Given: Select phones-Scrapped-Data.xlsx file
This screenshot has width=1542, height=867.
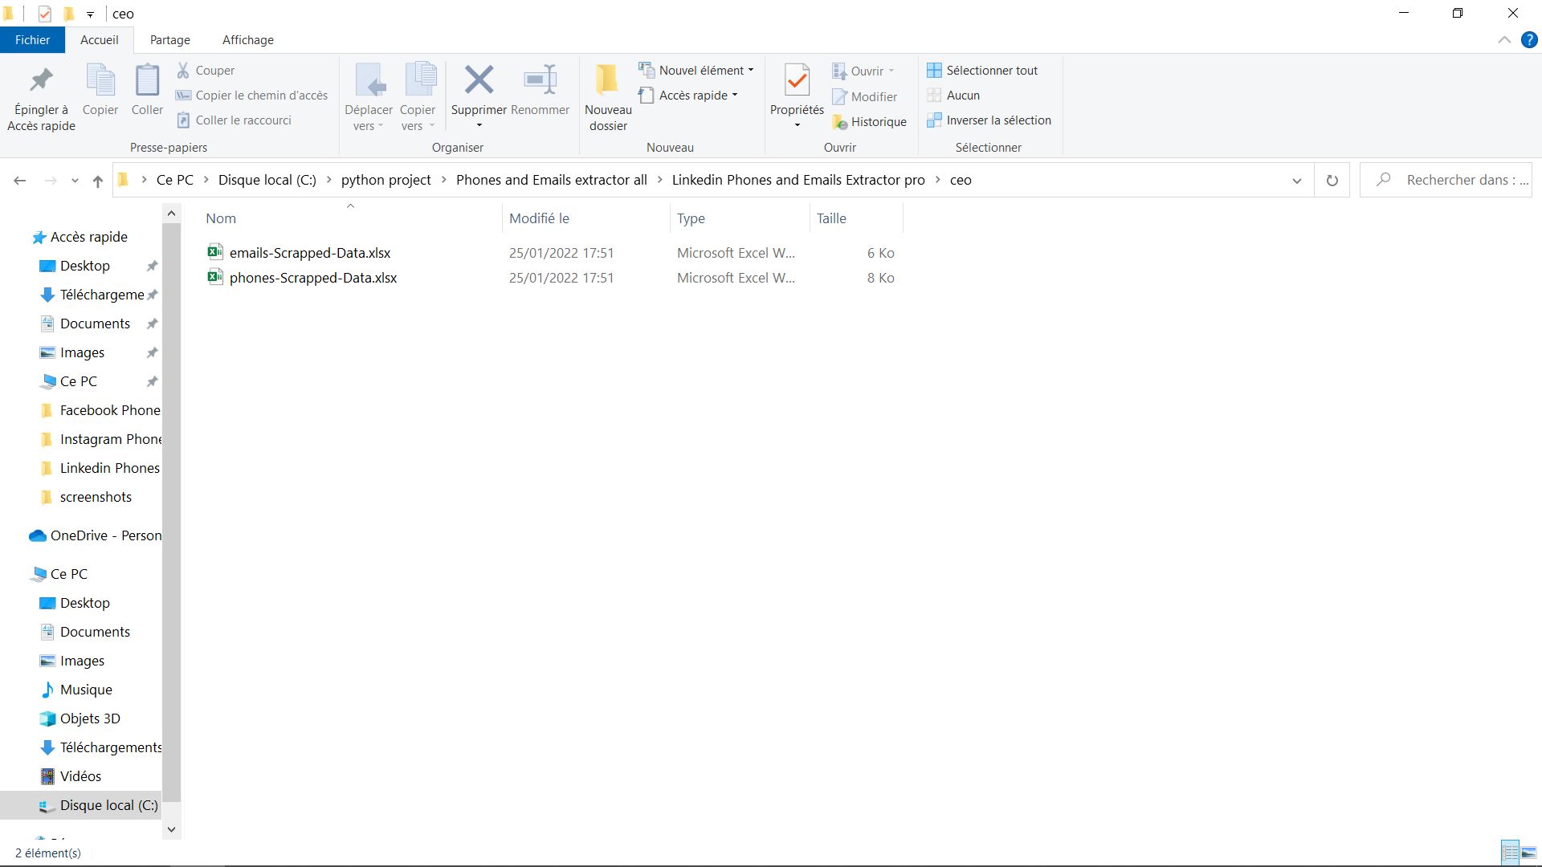Looking at the screenshot, I should [x=313, y=278].
